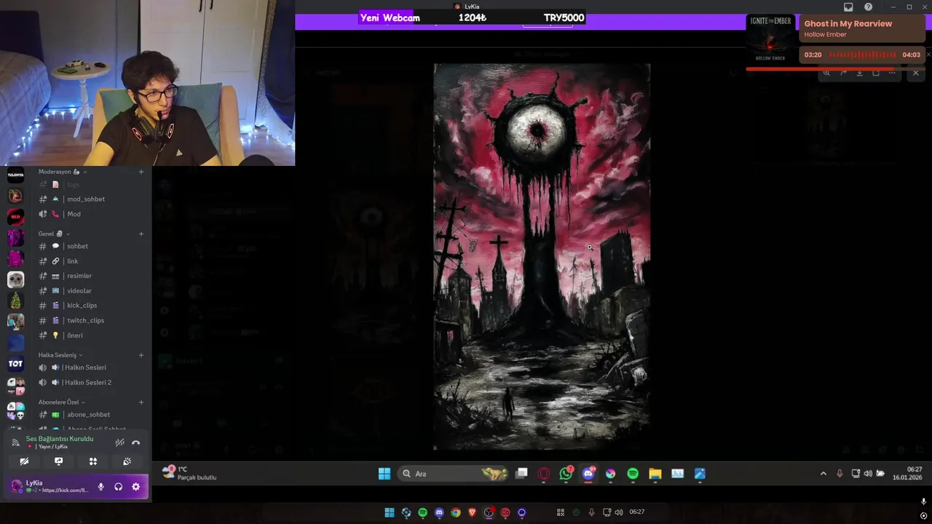The image size is (932, 524).
Task: Open the image in browser
Action: point(876,73)
